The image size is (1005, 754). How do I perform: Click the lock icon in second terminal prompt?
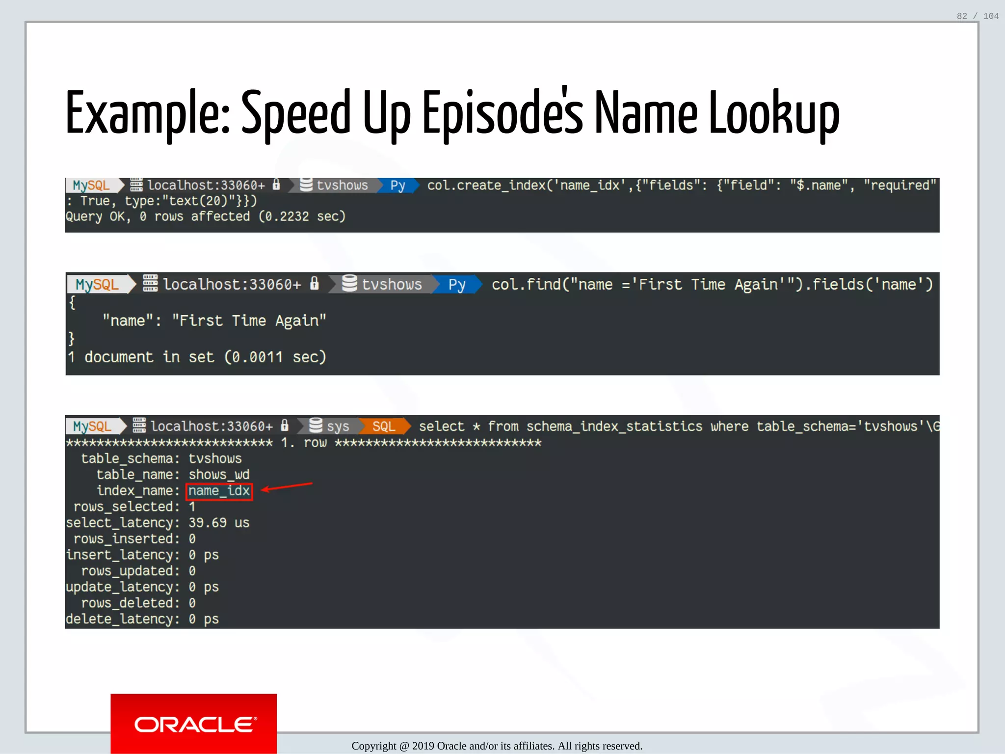315,283
